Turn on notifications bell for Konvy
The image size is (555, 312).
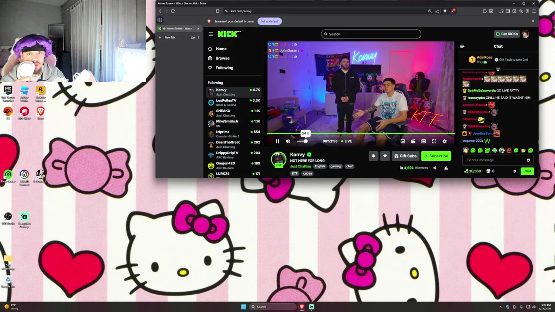[x=373, y=156]
